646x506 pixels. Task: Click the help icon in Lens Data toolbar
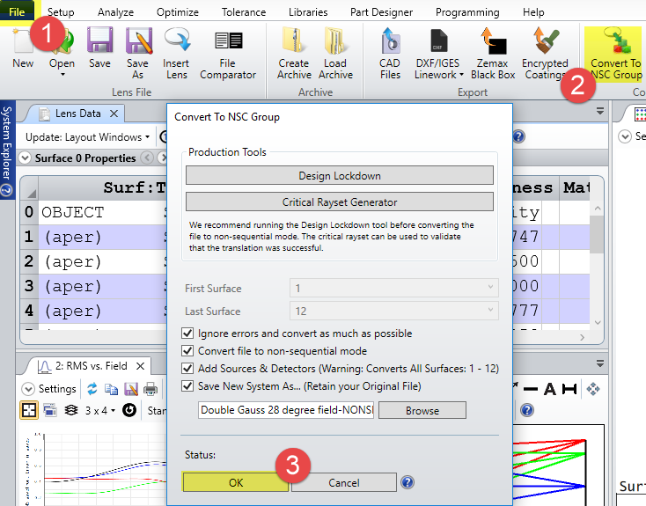(518, 136)
